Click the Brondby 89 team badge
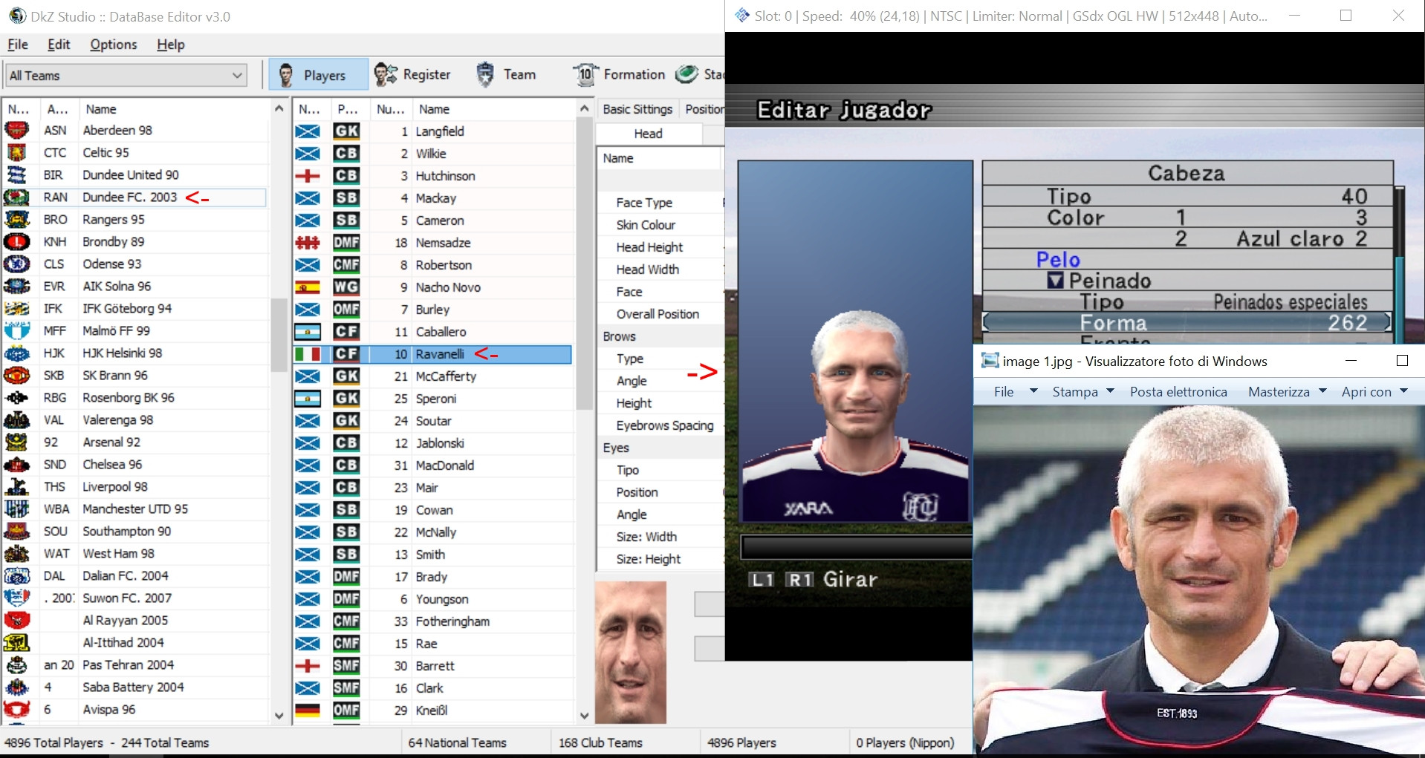 tap(16, 242)
